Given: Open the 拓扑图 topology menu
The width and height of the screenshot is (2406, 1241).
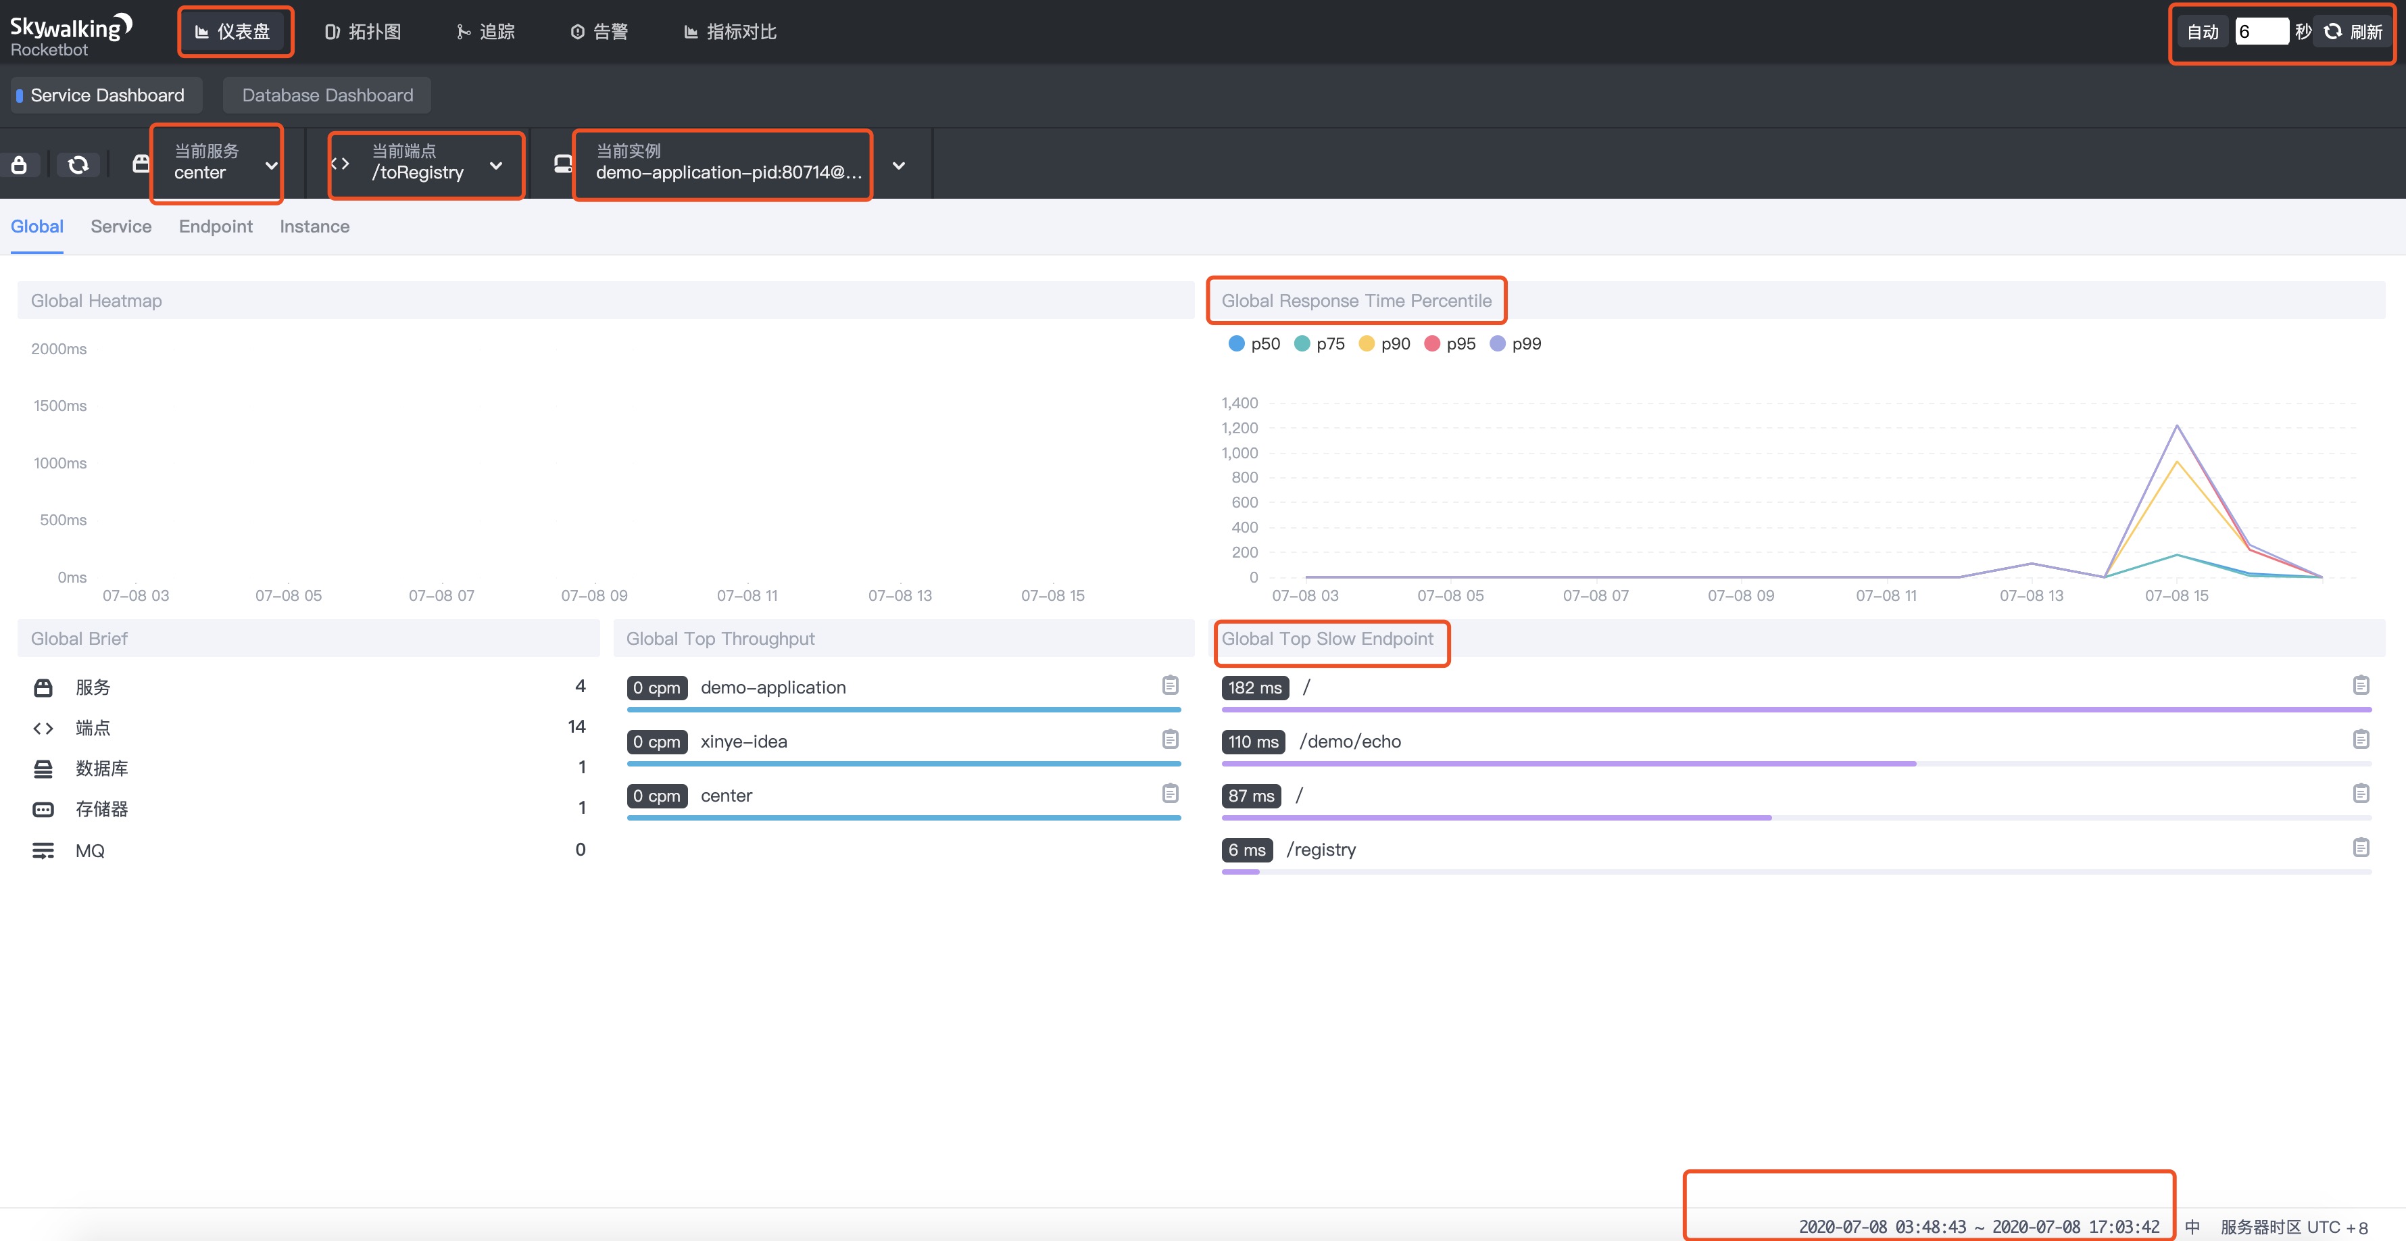Looking at the screenshot, I should click(x=364, y=32).
